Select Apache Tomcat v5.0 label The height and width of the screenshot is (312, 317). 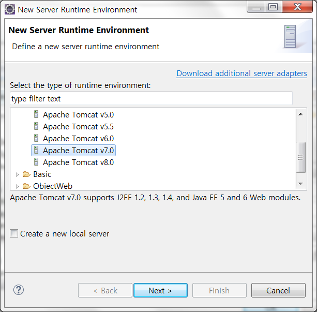(x=79, y=115)
